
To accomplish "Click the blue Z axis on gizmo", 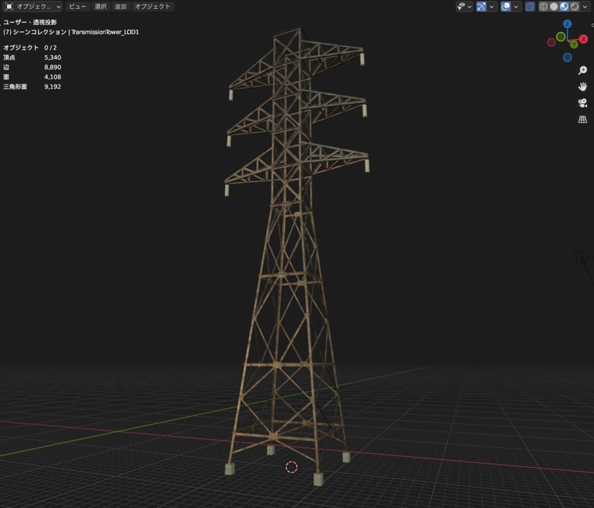I will pyautogui.click(x=567, y=24).
